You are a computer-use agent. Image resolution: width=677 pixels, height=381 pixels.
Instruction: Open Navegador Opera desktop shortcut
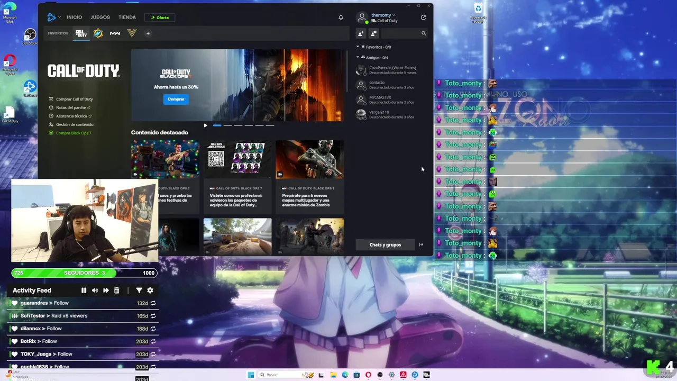coord(10,65)
